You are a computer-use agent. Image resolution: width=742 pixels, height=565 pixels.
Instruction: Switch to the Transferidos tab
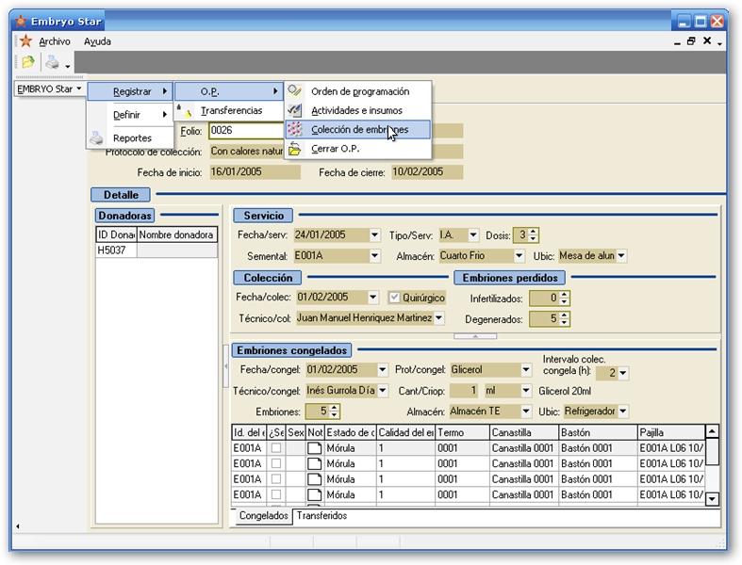click(x=322, y=515)
